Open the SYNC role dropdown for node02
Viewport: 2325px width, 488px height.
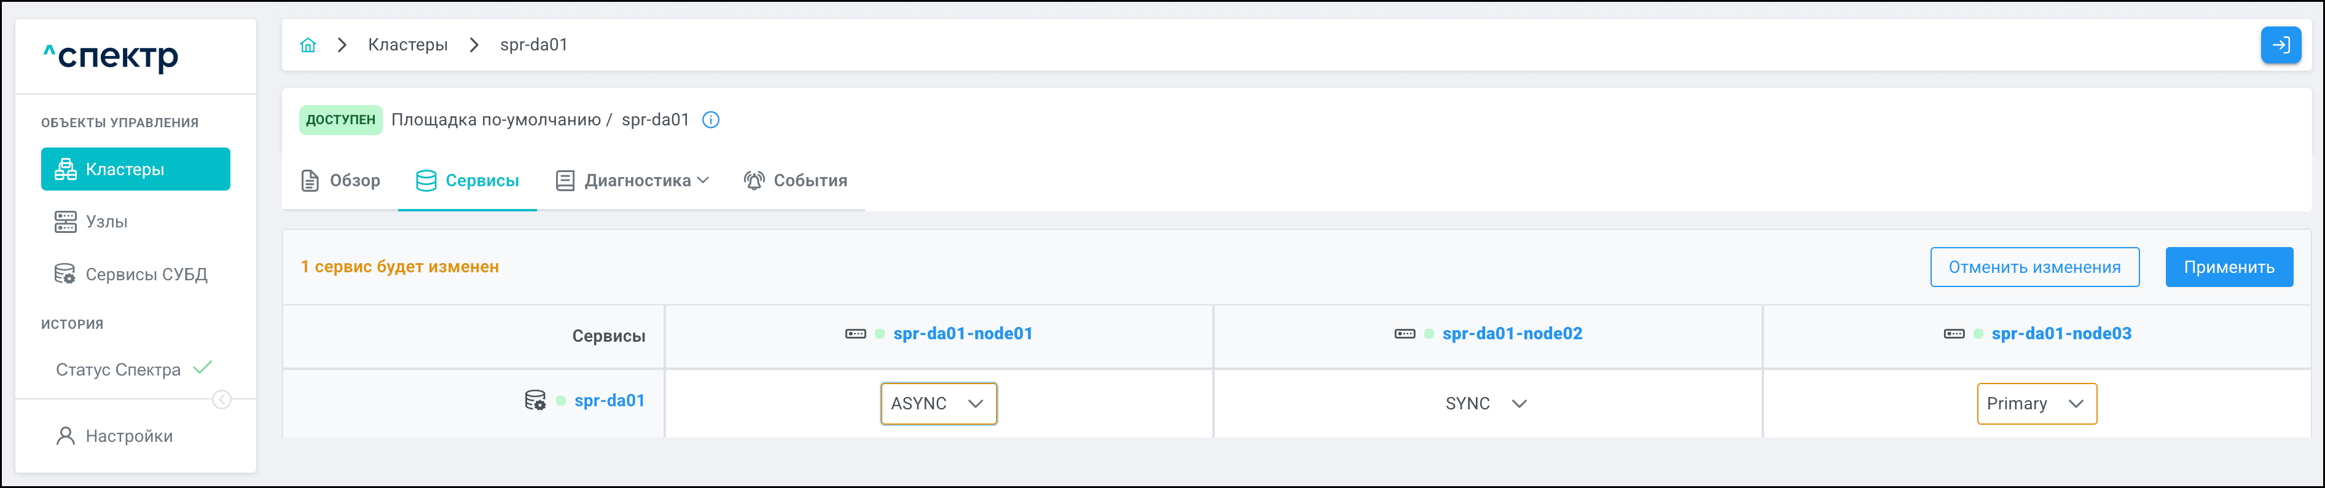[1486, 403]
